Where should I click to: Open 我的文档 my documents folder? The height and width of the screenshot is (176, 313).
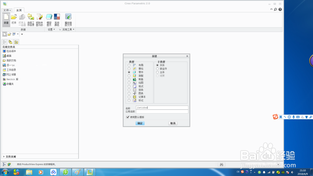pyautogui.click(x=9, y=61)
